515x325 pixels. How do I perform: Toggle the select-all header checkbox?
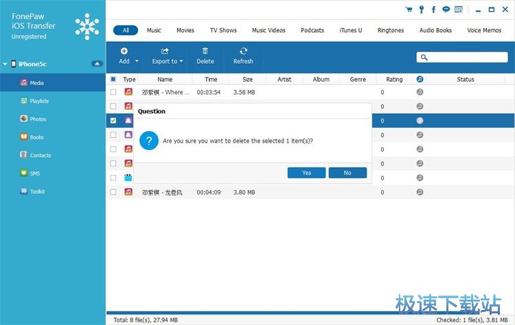click(113, 79)
